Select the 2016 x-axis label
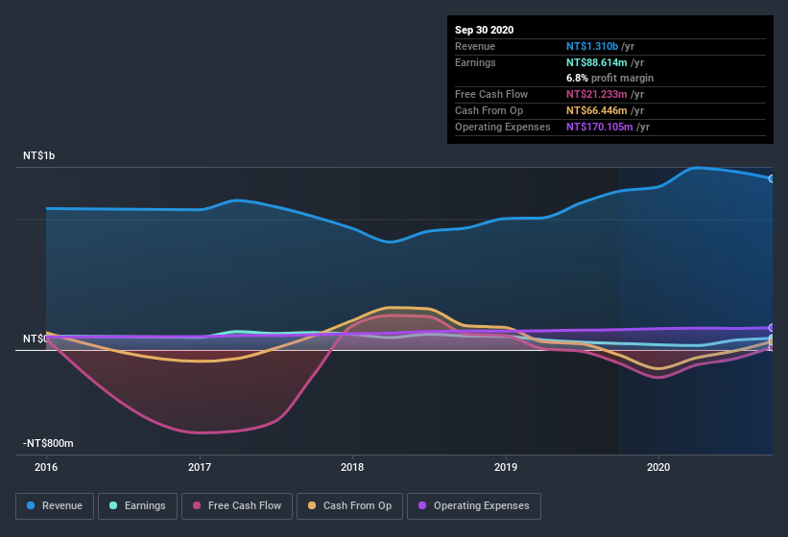 click(46, 467)
